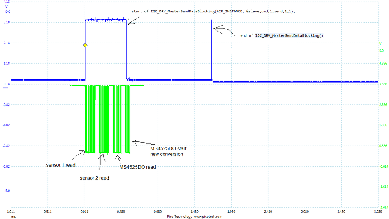The image size is (389, 219).
Task: Click the blue axis value -0.82
Action: (6, 105)
